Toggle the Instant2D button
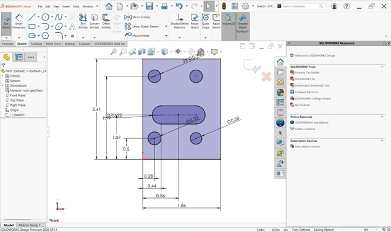This screenshot has width=391, height=232. [x=229, y=20]
